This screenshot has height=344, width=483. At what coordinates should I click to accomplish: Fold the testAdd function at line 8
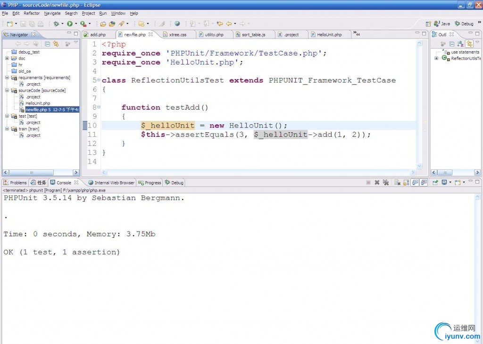[x=99, y=107]
